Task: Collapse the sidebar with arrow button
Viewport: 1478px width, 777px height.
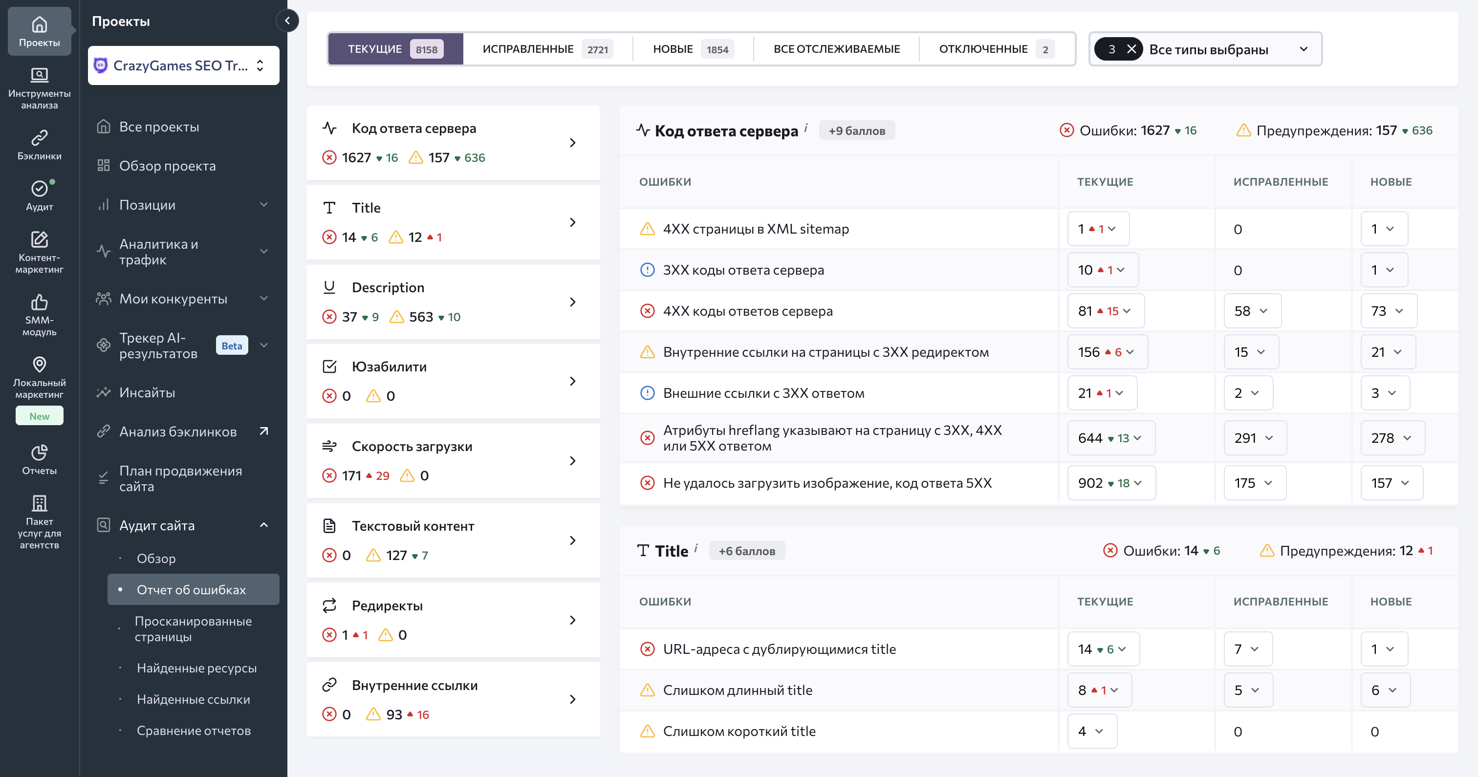Action: point(287,21)
